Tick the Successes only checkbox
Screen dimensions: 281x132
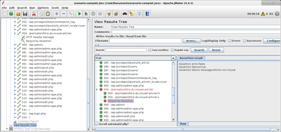[245, 41]
